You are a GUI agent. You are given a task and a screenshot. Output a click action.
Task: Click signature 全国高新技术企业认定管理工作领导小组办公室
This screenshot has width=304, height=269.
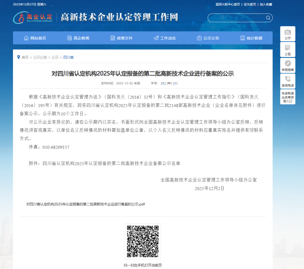click(x=209, y=180)
